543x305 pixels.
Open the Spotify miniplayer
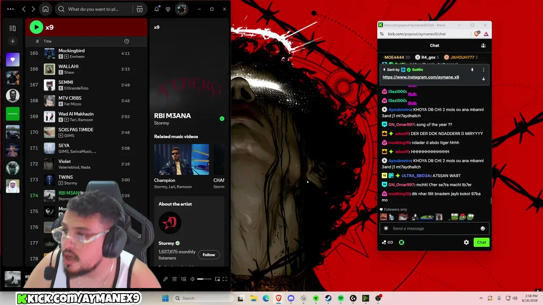point(218,279)
